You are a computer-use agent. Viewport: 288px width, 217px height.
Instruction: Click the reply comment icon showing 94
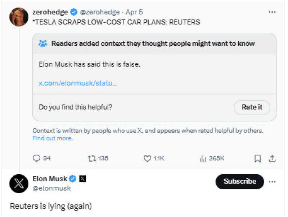pyautogui.click(x=37, y=158)
